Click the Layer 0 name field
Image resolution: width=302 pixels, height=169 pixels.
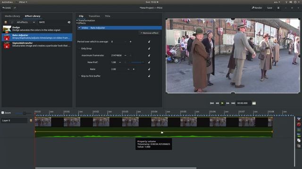tap(14, 121)
